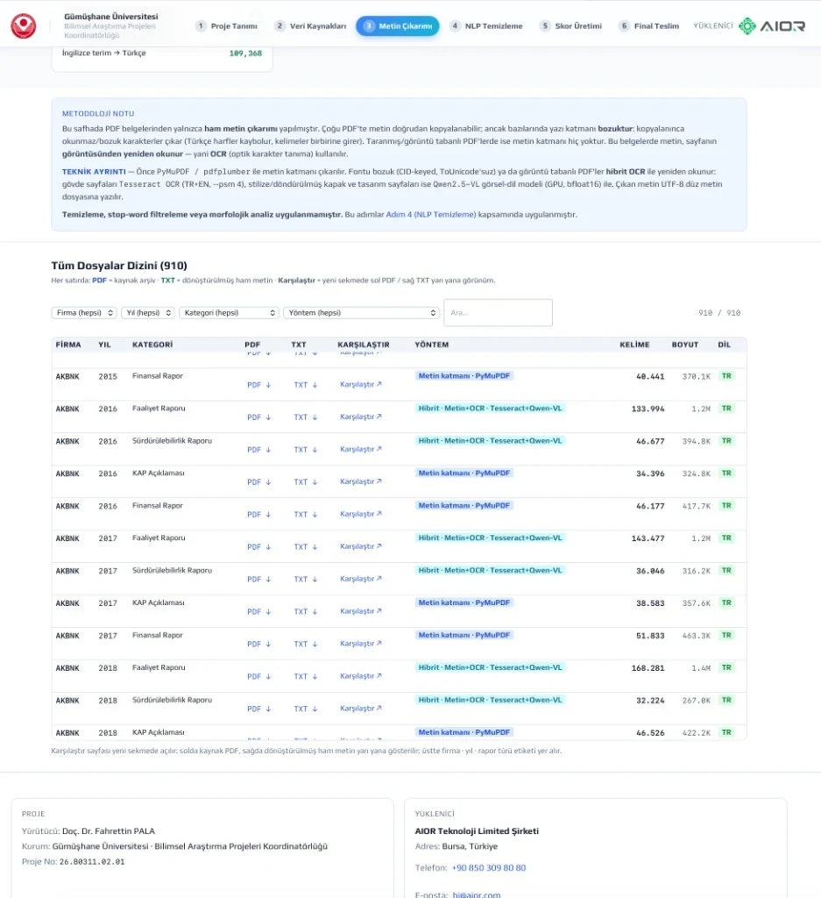The width and height of the screenshot is (821, 898).
Task: Open Karşılaştır for 2016 Finansal Rapor
Action: pyautogui.click(x=361, y=514)
